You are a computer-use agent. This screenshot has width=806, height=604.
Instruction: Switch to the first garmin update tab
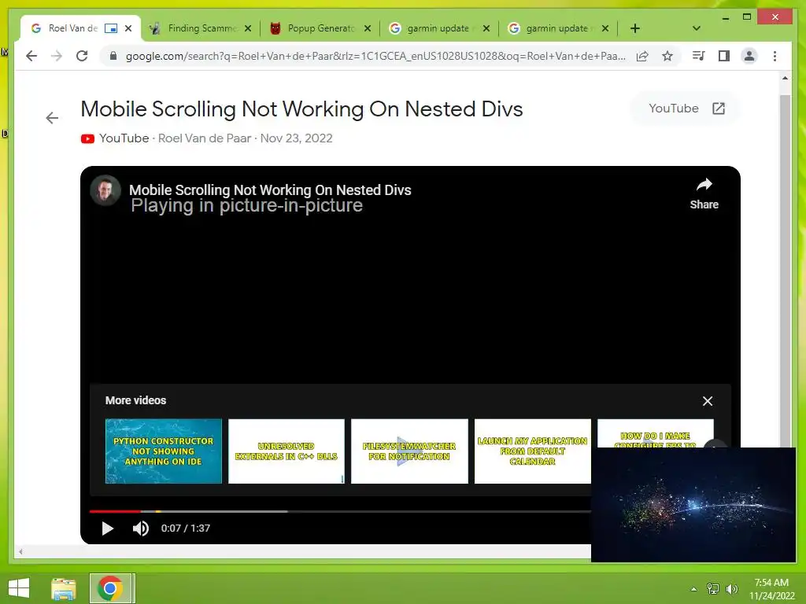[438, 28]
